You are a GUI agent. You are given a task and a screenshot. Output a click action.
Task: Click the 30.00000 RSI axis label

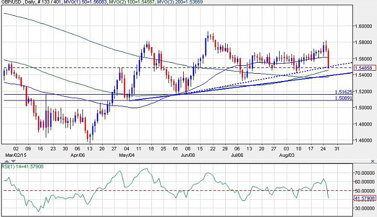[x=365, y=209]
